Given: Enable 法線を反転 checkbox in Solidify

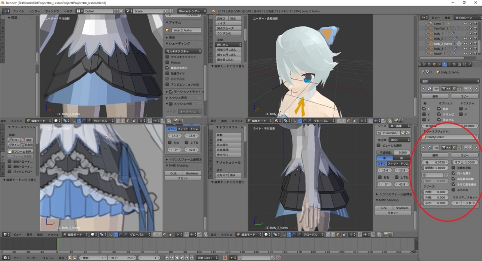Looking at the screenshot, I should click(x=453, y=168).
